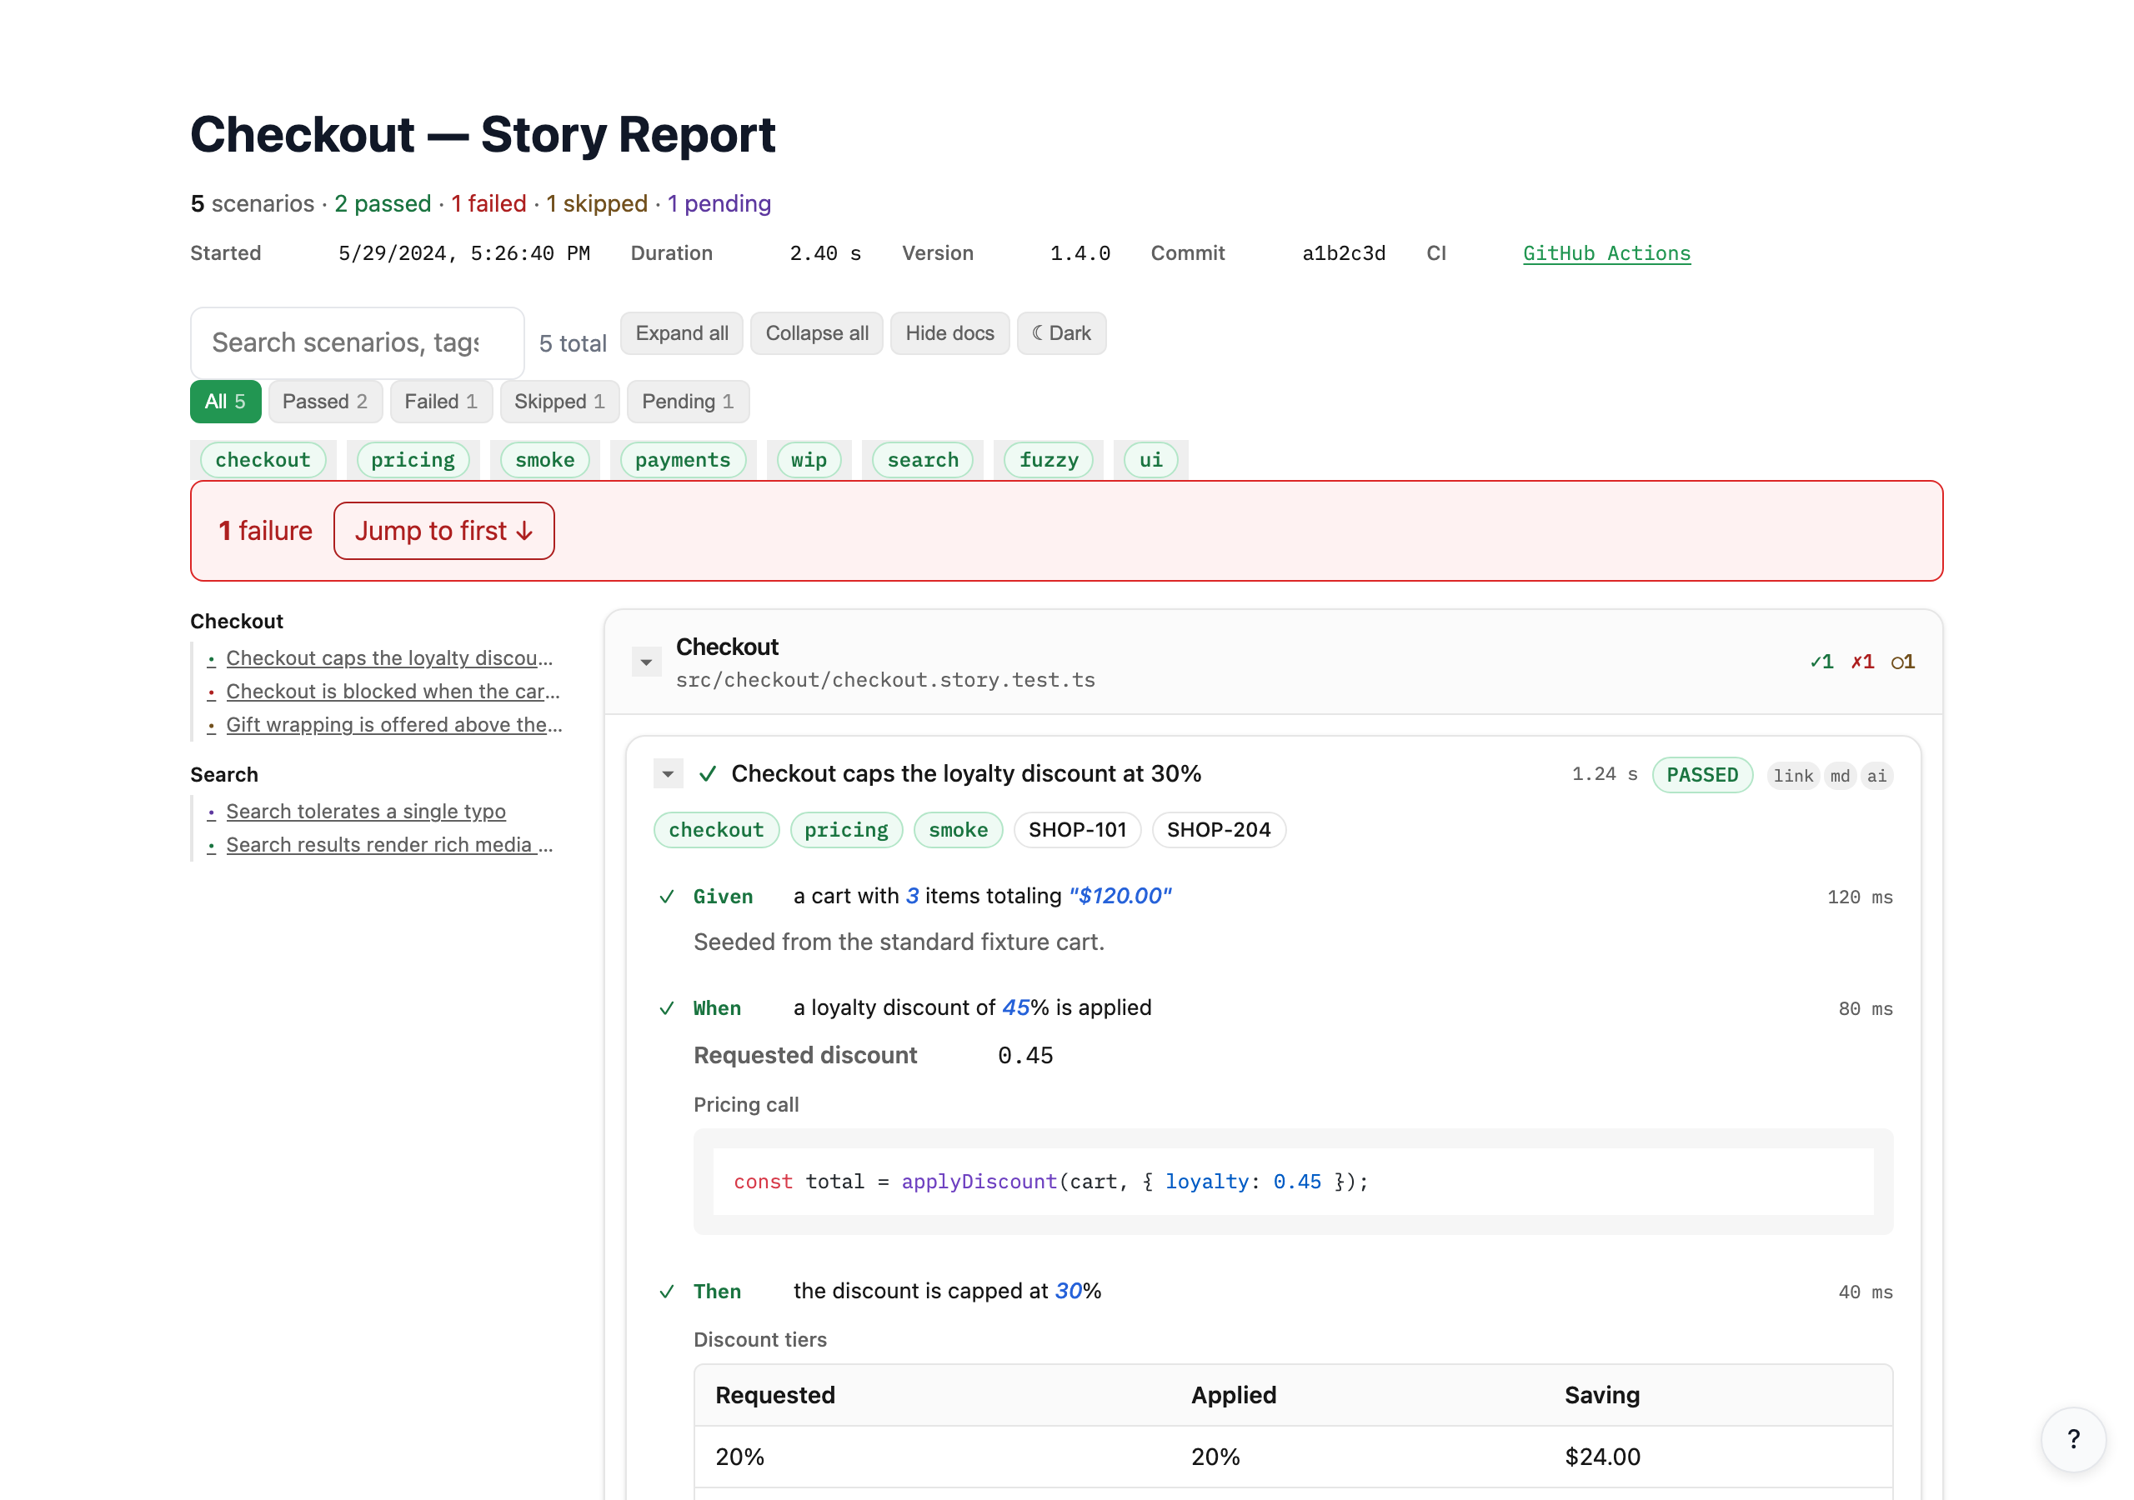Open sidebar link Search results render rich media
Screen dimensions: 2134x1500
(x=389, y=845)
